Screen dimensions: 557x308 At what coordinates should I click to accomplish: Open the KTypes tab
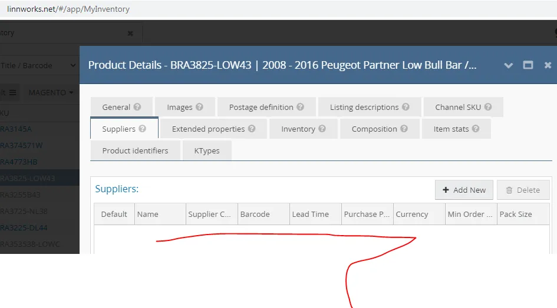207,150
